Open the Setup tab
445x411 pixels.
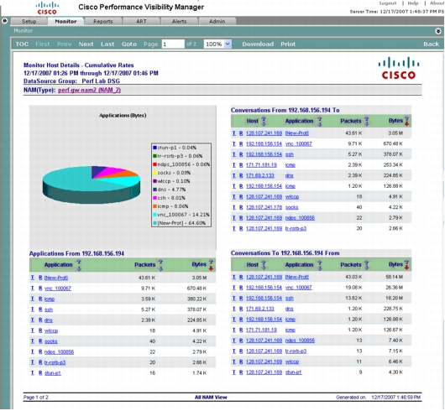(29, 22)
